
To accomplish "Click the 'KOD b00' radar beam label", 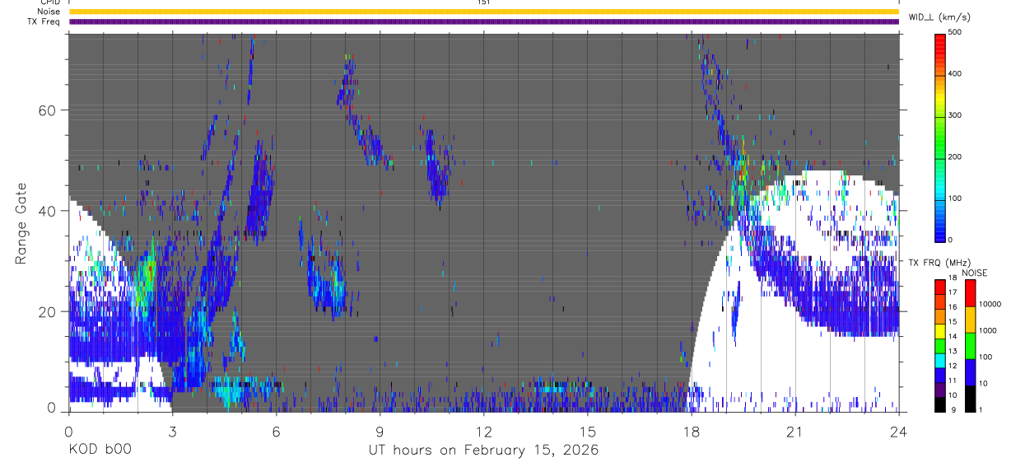I will [x=100, y=450].
